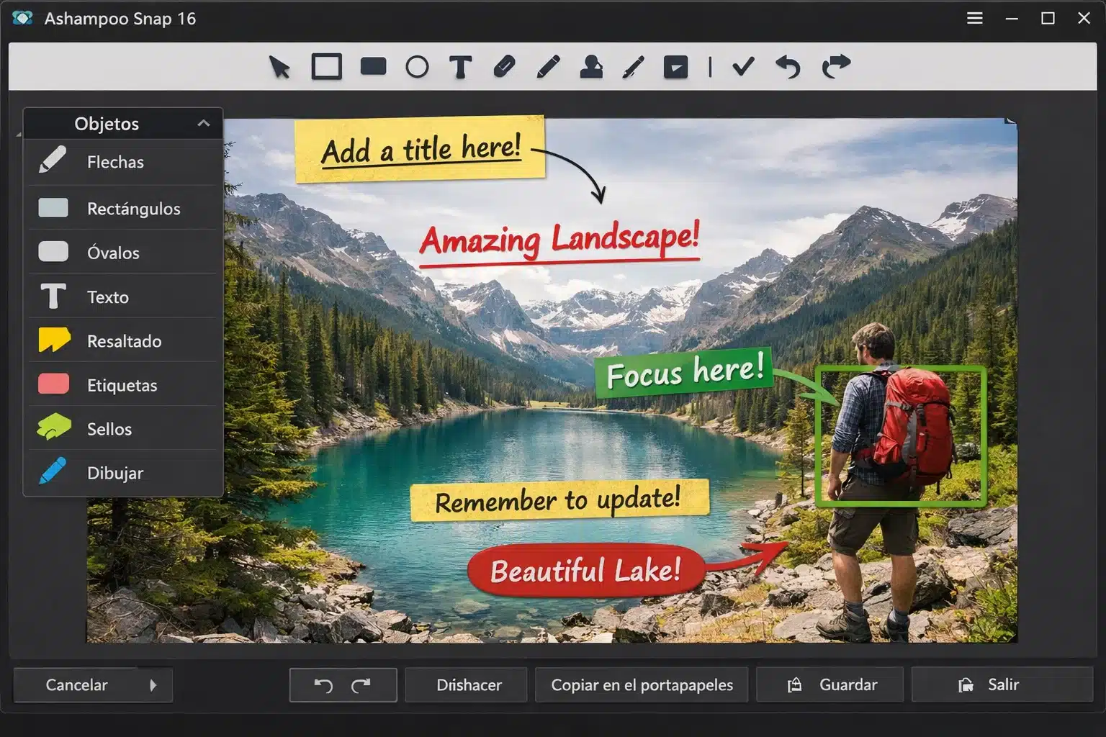Select the rectangle outline tool
The width and height of the screenshot is (1106, 737).
tap(327, 67)
